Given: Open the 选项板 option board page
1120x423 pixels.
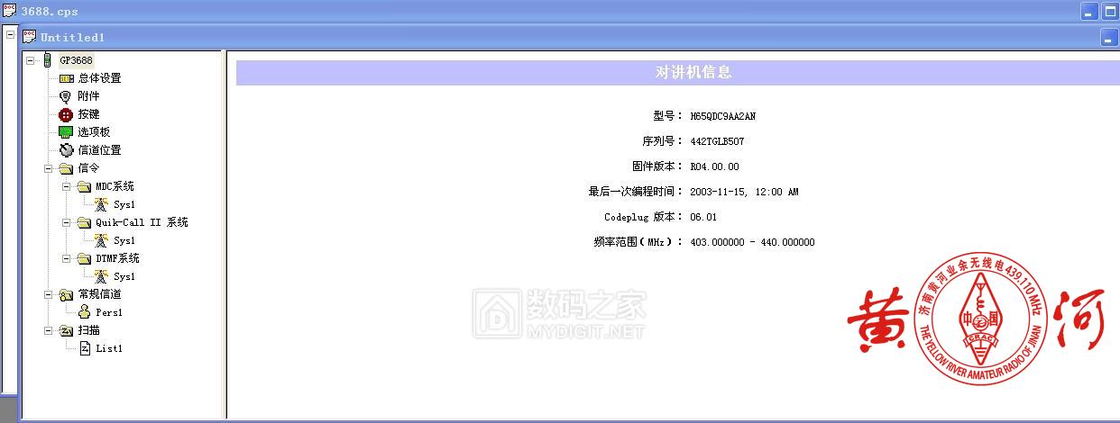Looking at the screenshot, I should (94, 132).
